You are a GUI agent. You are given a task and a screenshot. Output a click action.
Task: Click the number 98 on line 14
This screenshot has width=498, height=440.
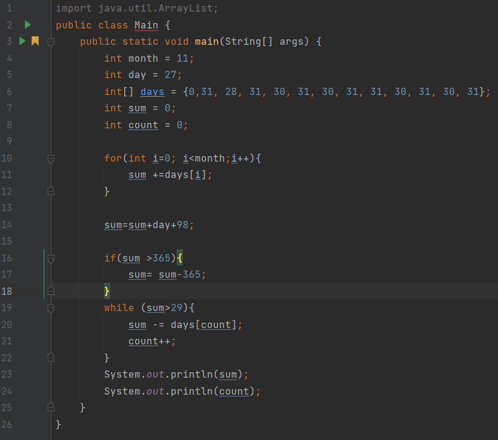pos(183,225)
